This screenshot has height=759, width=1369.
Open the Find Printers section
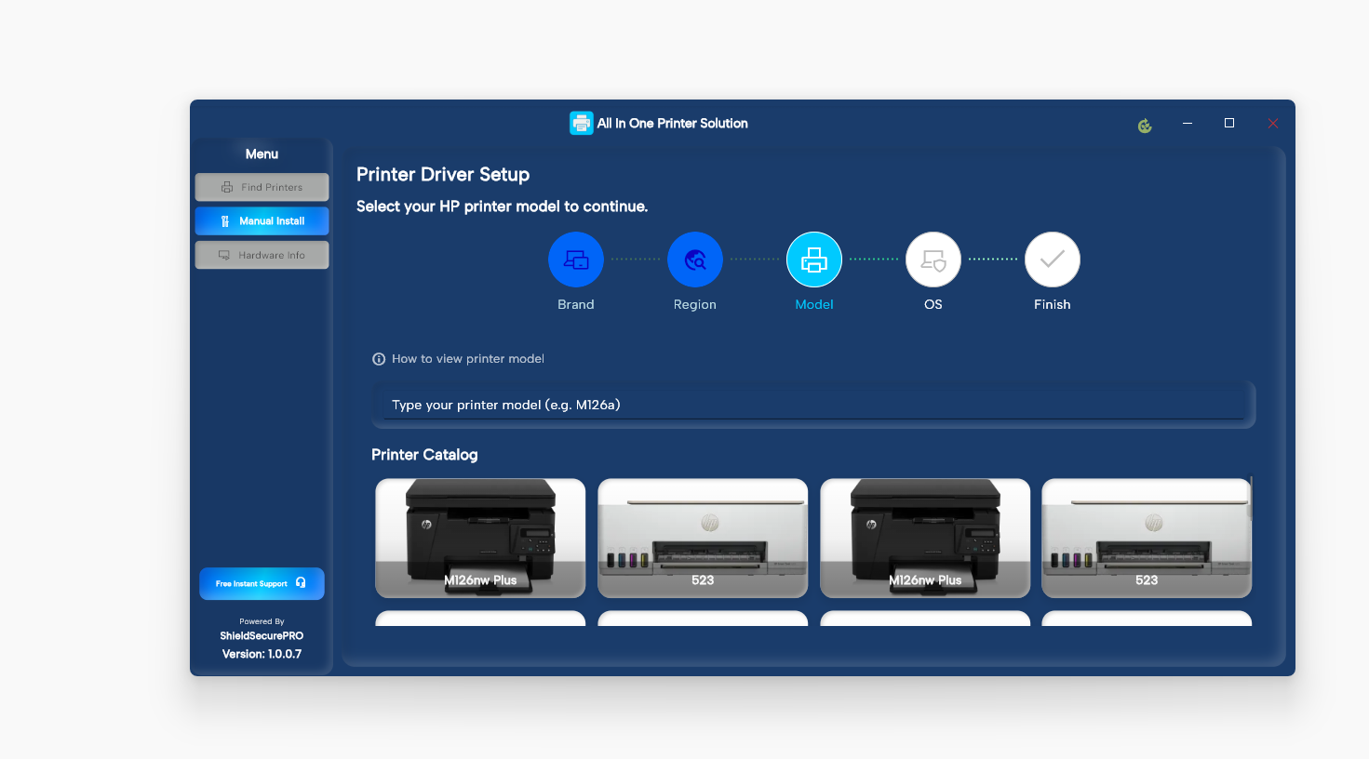tap(262, 187)
